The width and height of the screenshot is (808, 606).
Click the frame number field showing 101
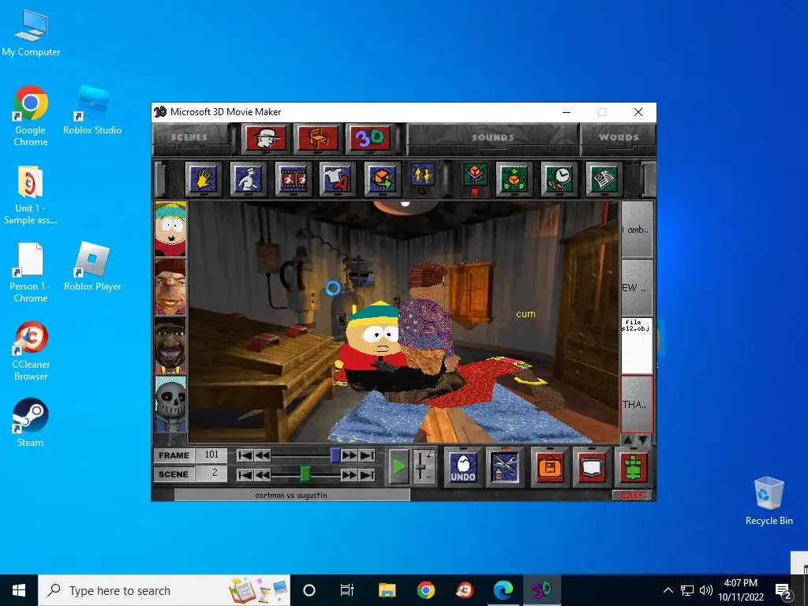pos(211,455)
